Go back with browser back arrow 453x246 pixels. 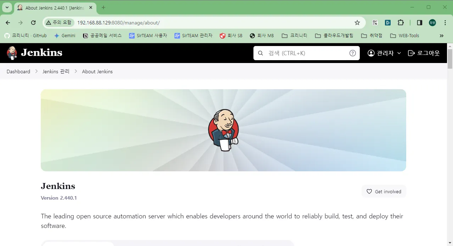(8, 23)
